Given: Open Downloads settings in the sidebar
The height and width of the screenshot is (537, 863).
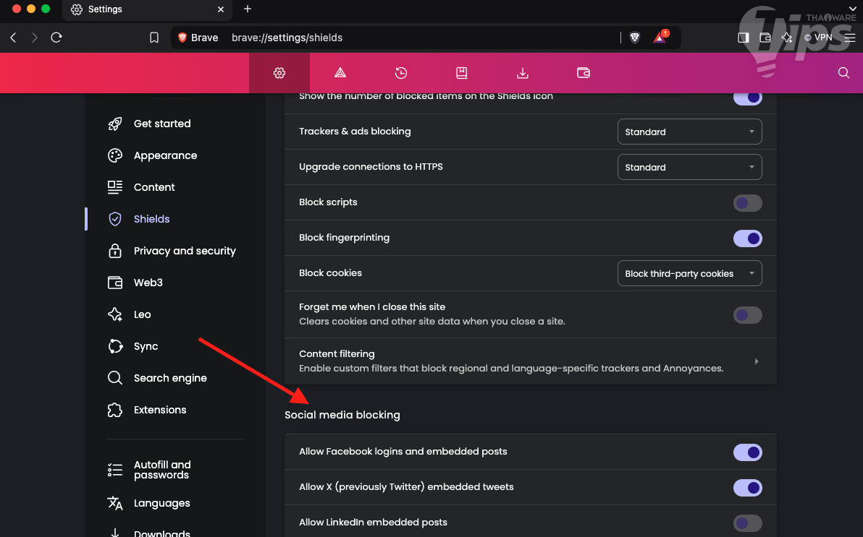Looking at the screenshot, I should coord(162,533).
